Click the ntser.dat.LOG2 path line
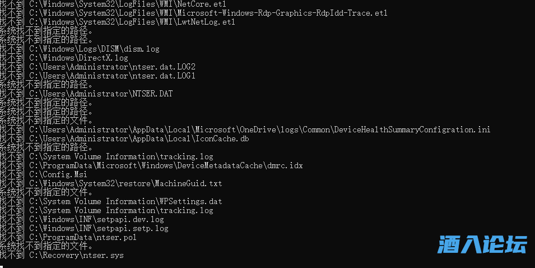This screenshot has height=268, width=535. (x=97, y=67)
